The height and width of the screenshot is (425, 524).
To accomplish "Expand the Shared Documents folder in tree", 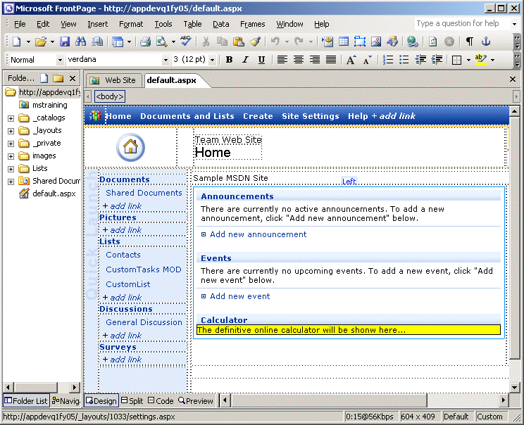I will tap(11, 182).
